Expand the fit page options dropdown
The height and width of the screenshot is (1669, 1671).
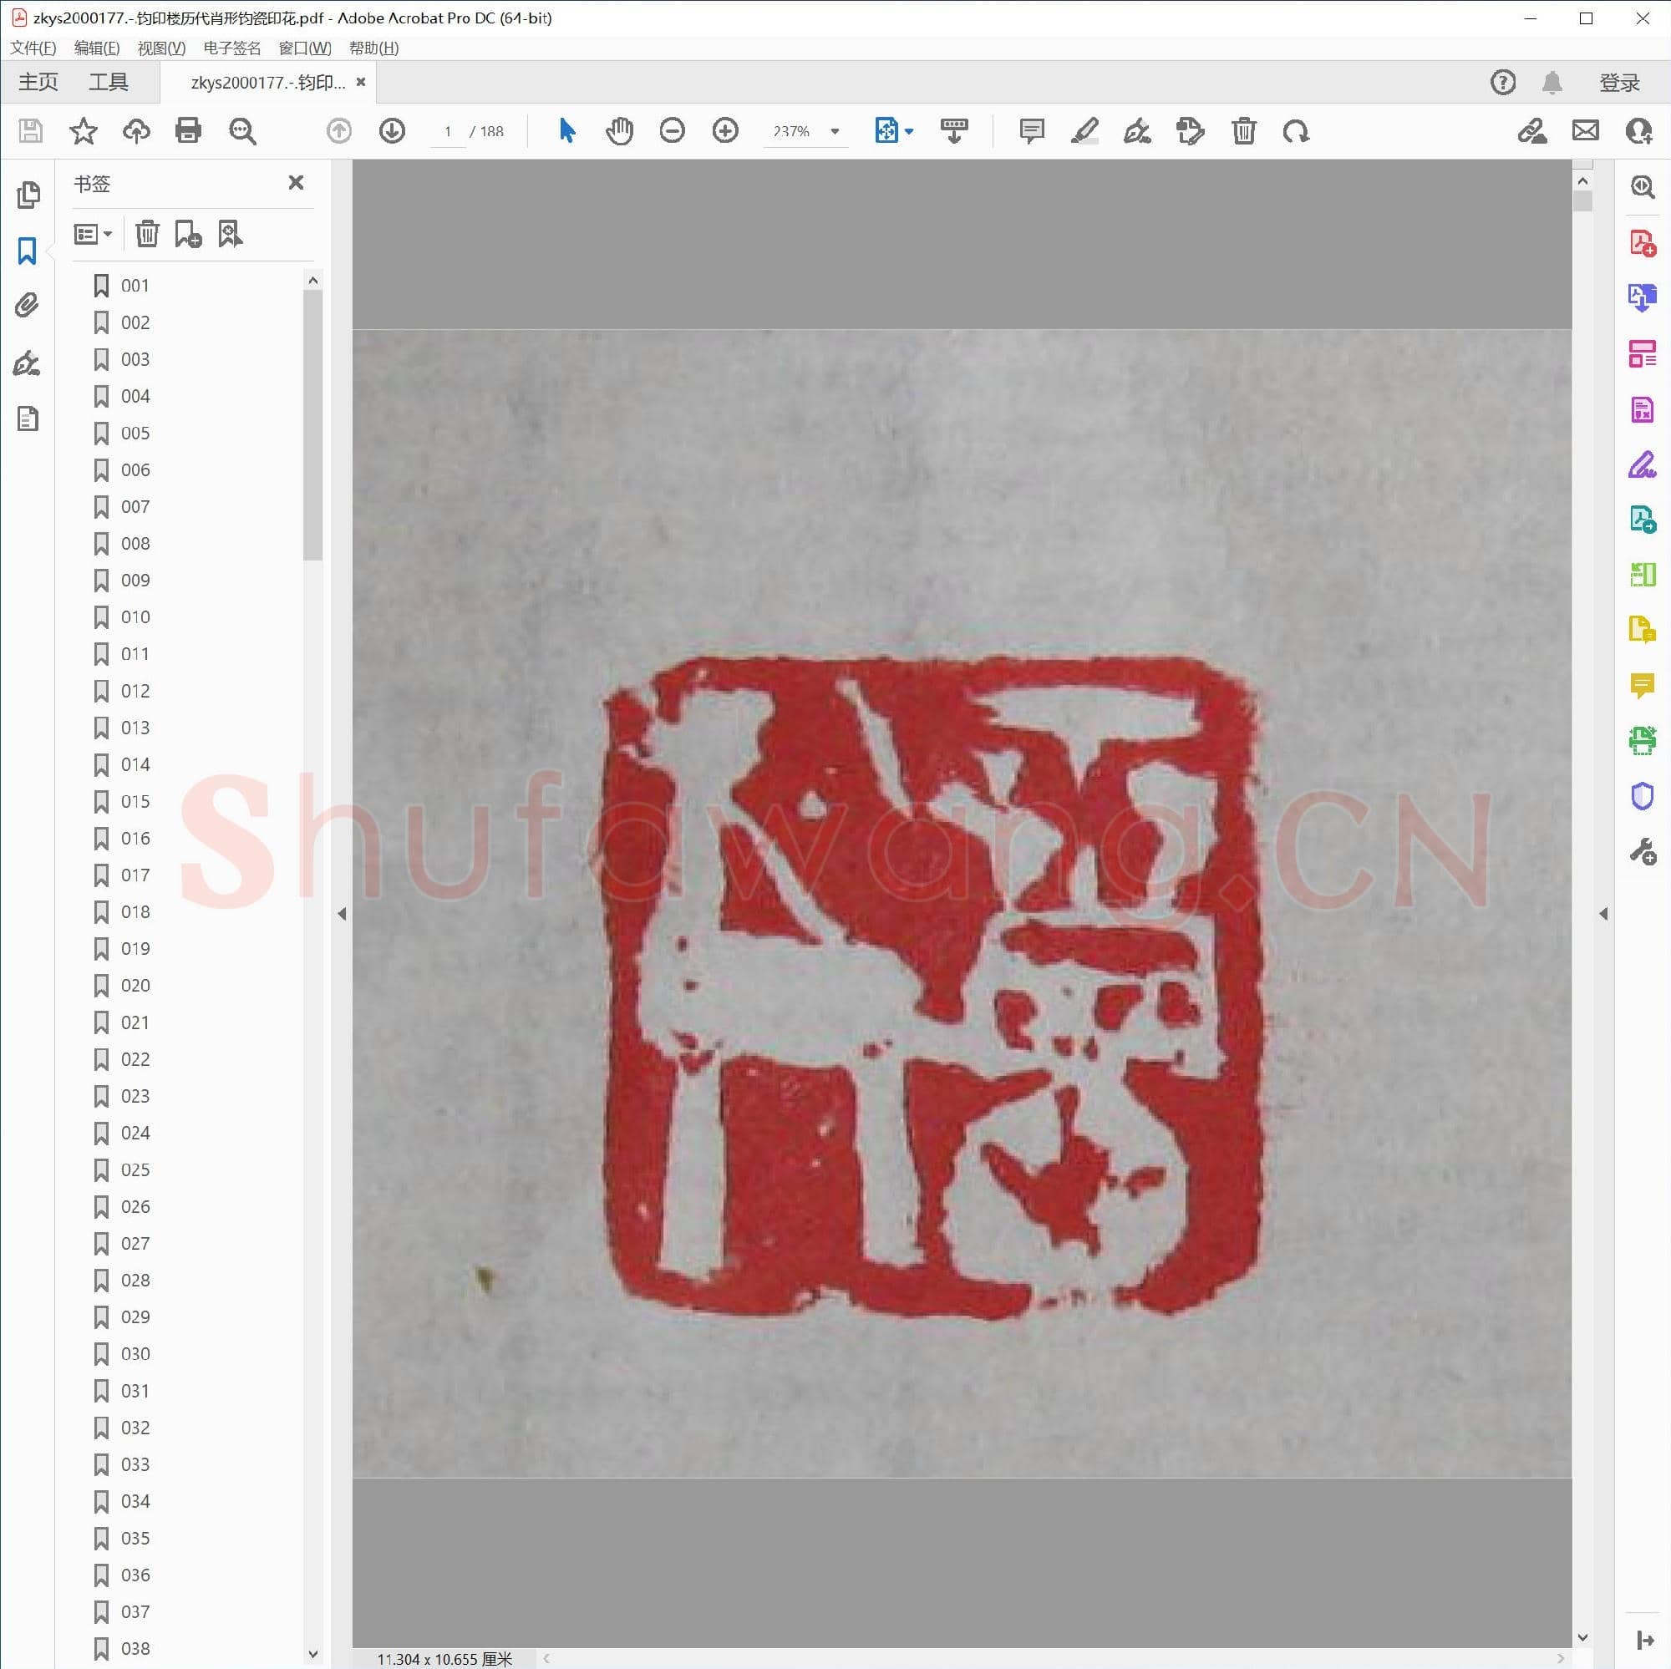point(909,130)
